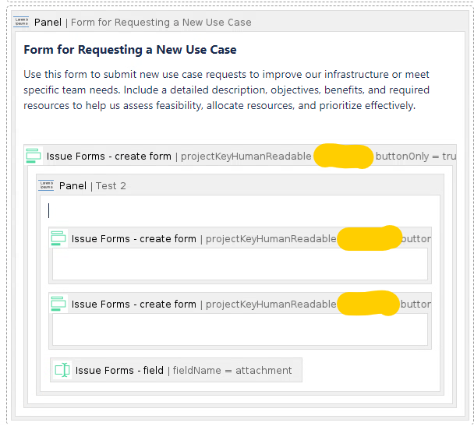Viewport: 474px width, 426px height.
Task: Click the top Issue Forms create form icon
Action: point(34,156)
